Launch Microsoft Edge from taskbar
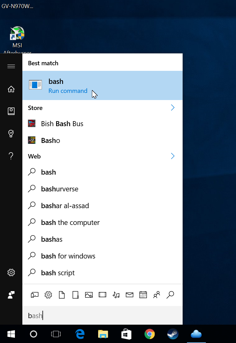236x343 pixels. tap(80, 334)
